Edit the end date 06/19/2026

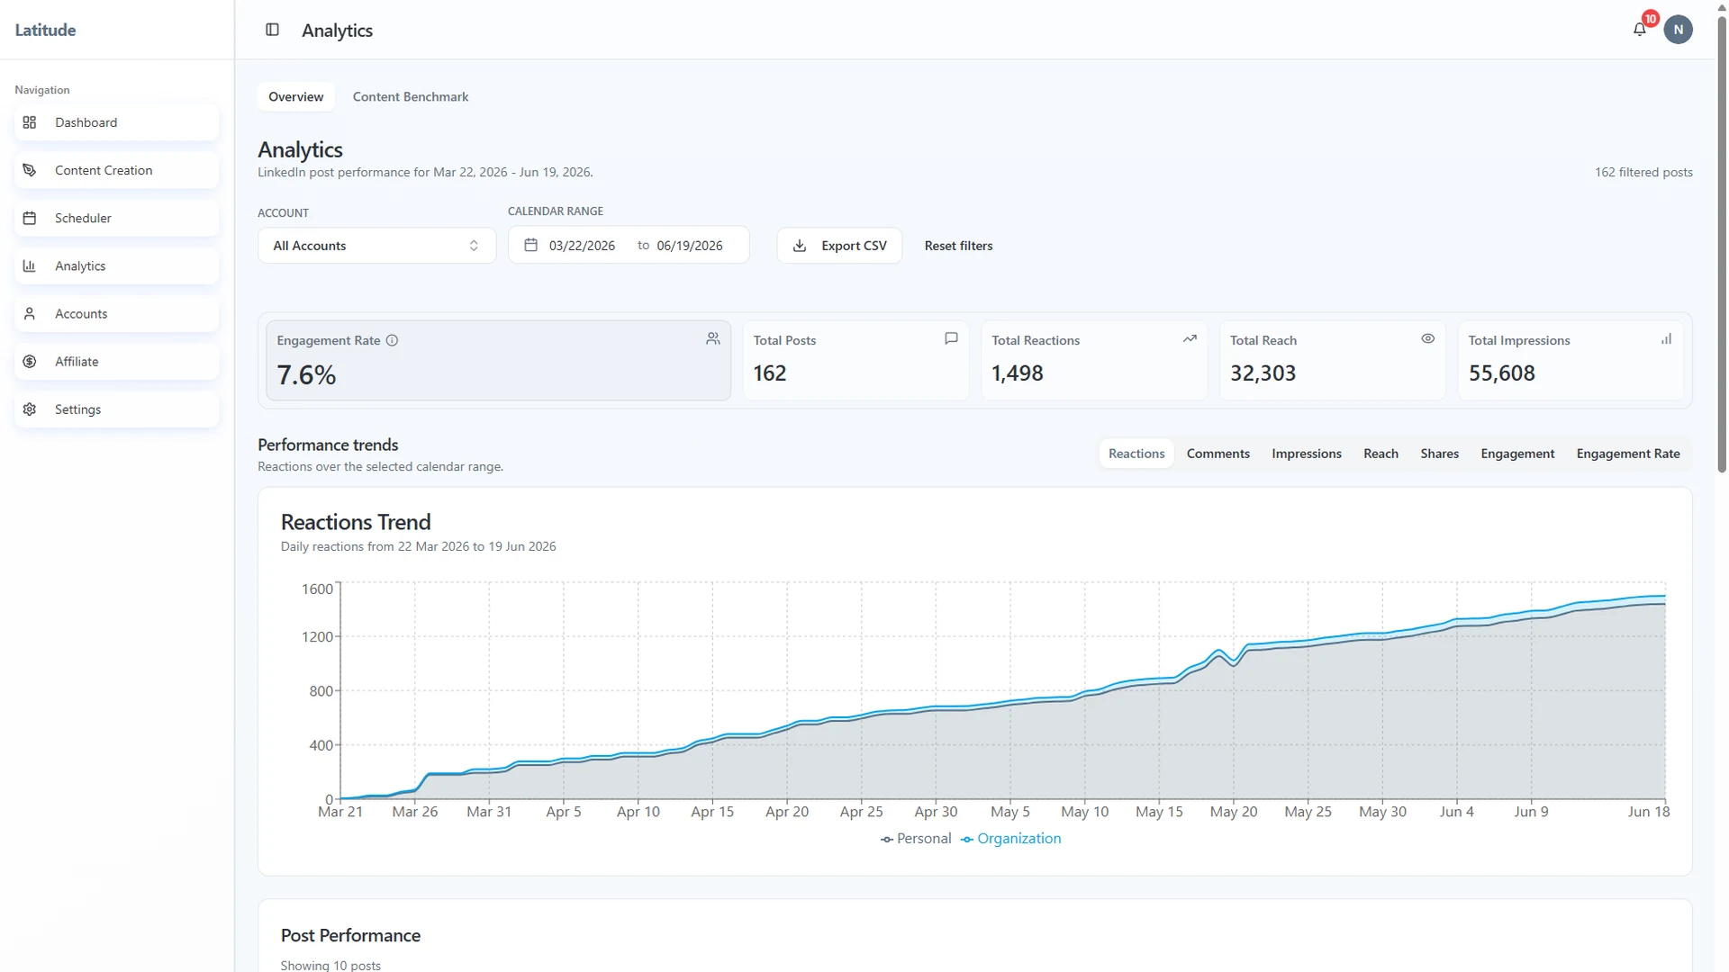point(689,245)
